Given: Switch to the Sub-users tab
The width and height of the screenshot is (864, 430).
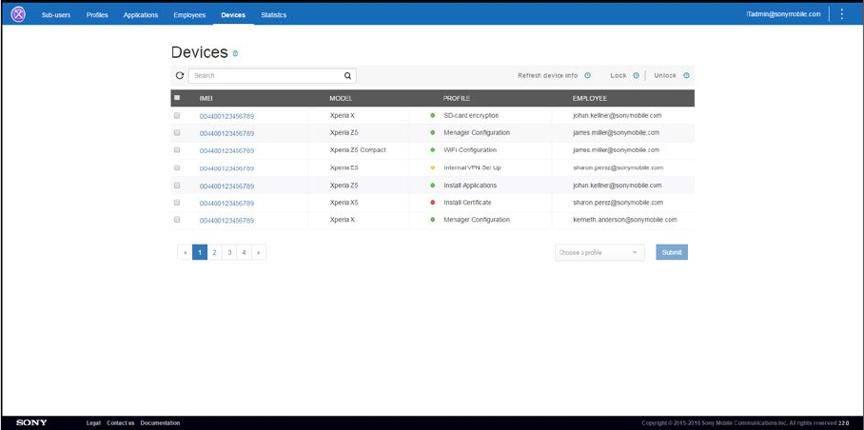Looking at the screenshot, I should coord(56,15).
